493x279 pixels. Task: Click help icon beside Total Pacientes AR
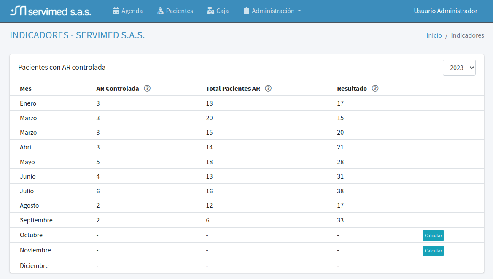click(268, 89)
